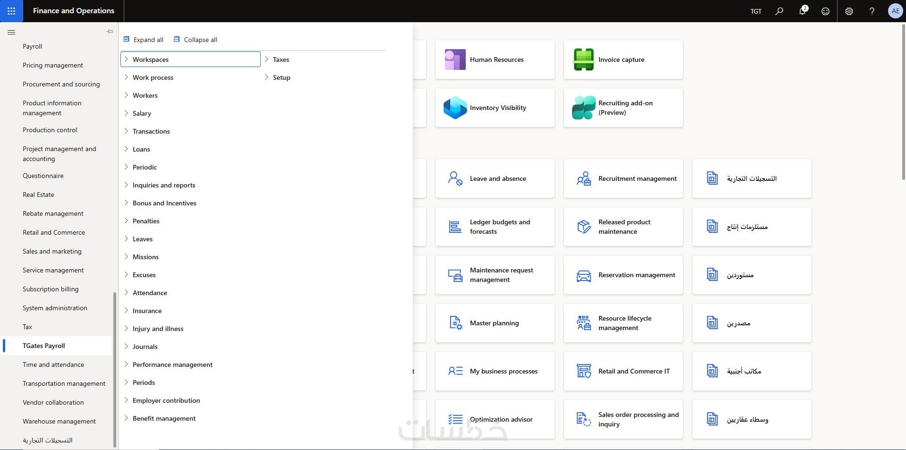The width and height of the screenshot is (906, 450).
Task: Open Finance and Operations home link
Action: (x=74, y=11)
